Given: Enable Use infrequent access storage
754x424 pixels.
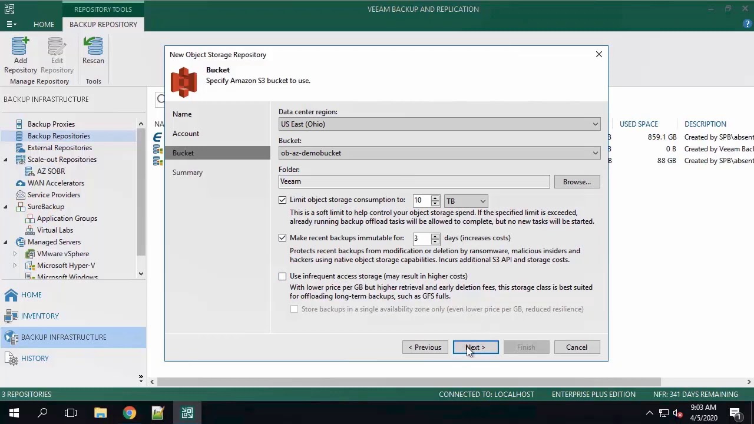Looking at the screenshot, I should point(283,276).
